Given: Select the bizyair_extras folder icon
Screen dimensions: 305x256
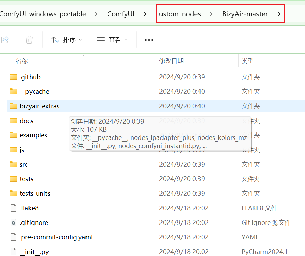Looking at the screenshot, I should click(14, 106).
